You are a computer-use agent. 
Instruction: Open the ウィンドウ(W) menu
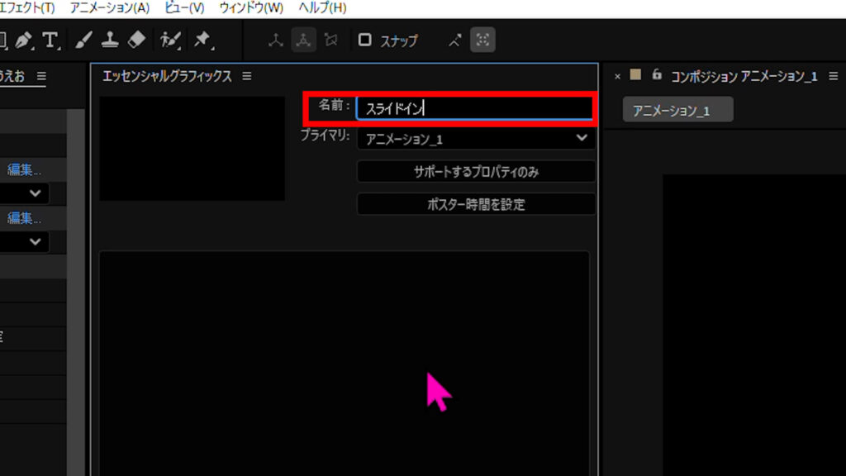(251, 7)
